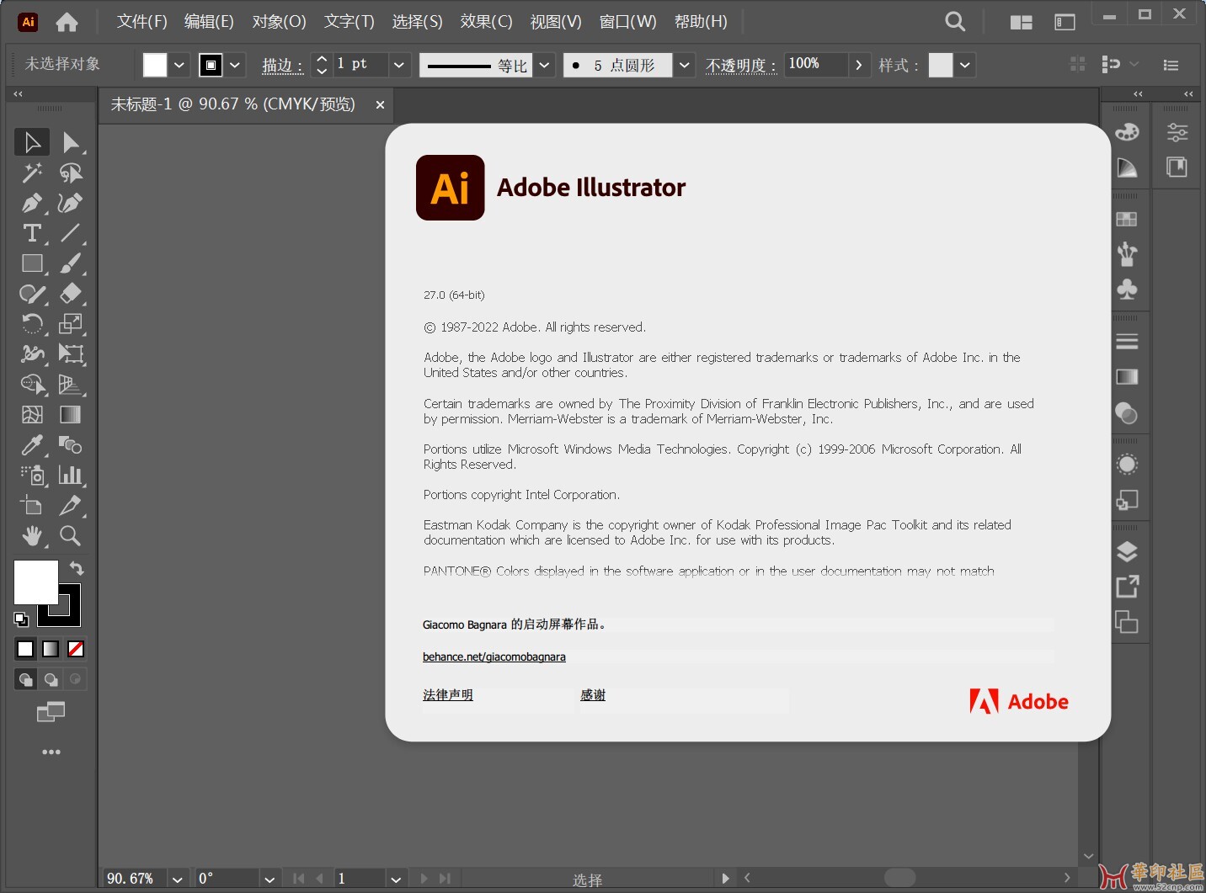Click the stroke color box in toolbox
The width and height of the screenshot is (1206, 893).
coord(70,616)
